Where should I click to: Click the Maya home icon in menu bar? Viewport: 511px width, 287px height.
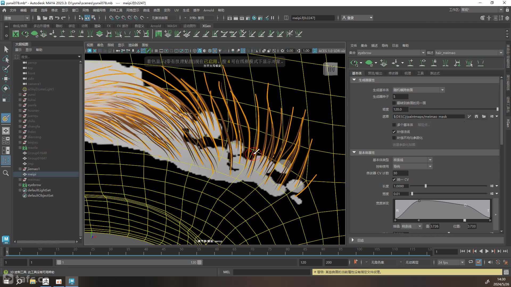point(4,10)
